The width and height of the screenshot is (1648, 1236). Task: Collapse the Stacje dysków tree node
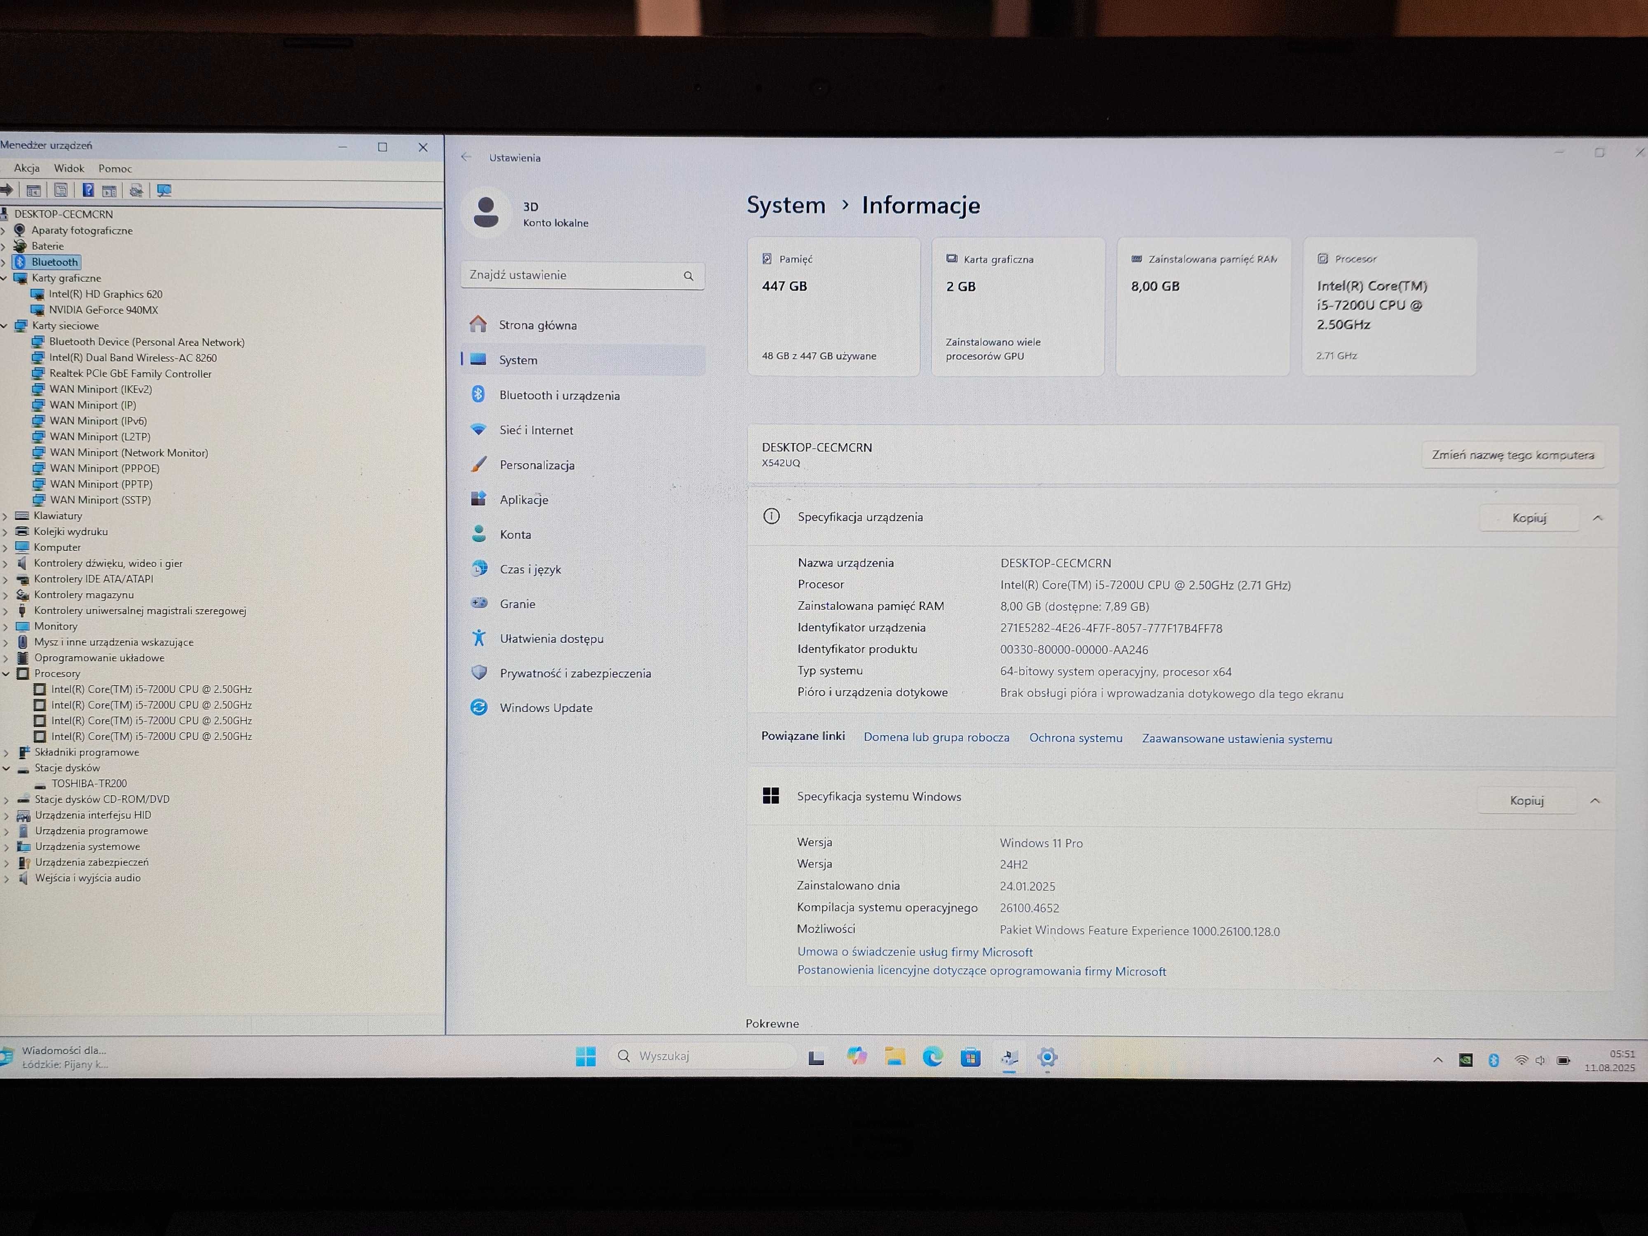(7, 768)
